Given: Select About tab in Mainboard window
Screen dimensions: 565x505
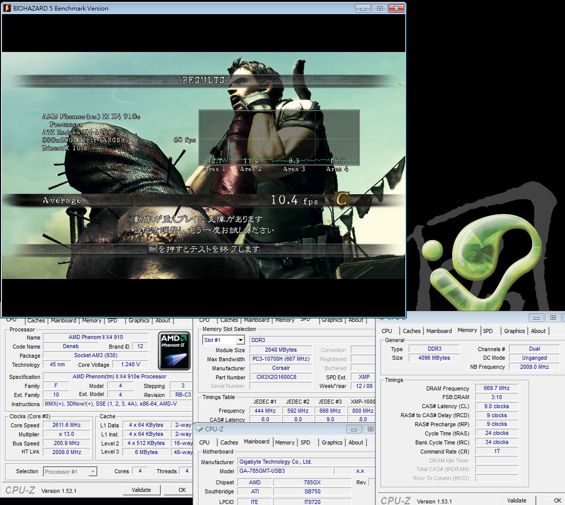Looking at the screenshot, I should coord(356,442).
